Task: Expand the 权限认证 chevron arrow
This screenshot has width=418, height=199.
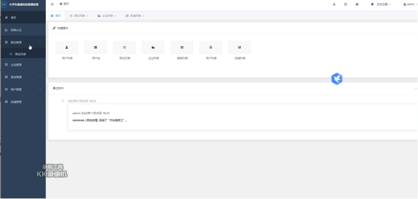Action: point(40,29)
